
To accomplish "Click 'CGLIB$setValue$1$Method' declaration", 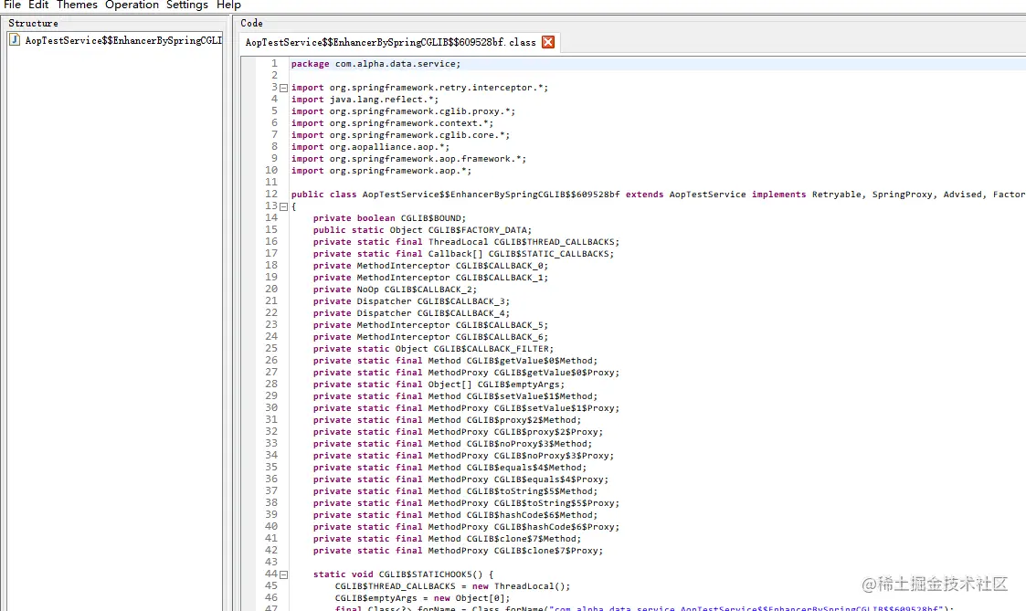I will (x=455, y=396).
